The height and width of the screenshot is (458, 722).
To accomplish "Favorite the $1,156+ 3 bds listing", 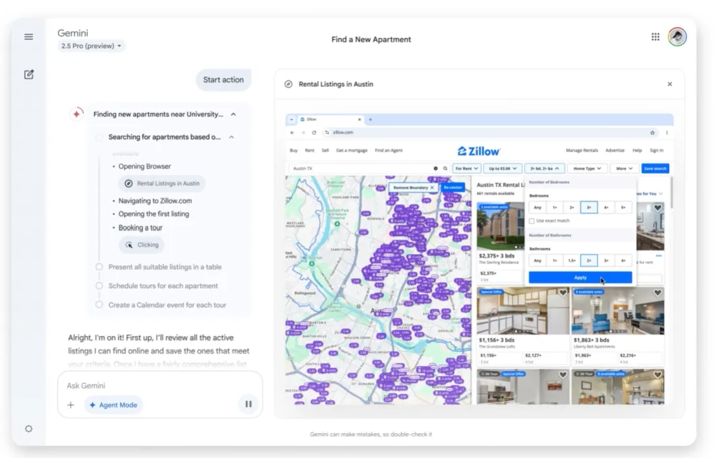I will click(563, 293).
